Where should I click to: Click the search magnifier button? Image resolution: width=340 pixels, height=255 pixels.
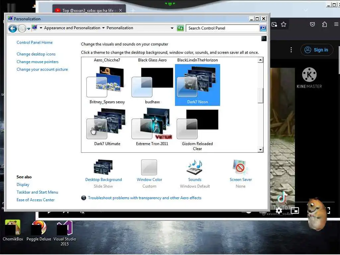coord(263,28)
